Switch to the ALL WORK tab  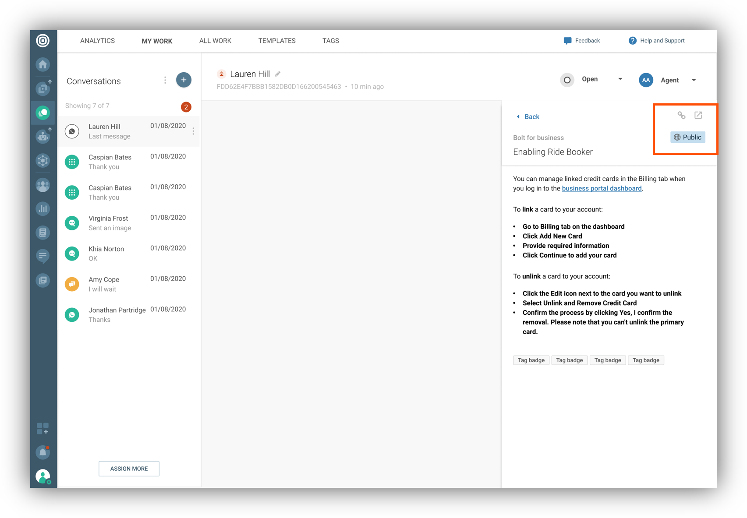click(x=215, y=41)
